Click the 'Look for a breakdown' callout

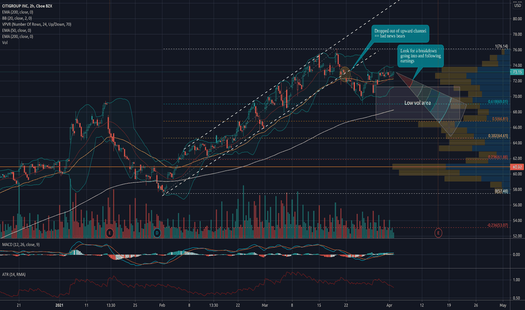pyautogui.click(x=421, y=56)
